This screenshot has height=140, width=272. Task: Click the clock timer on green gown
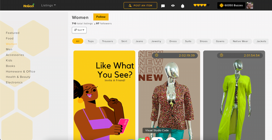click(x=222, y=55)
